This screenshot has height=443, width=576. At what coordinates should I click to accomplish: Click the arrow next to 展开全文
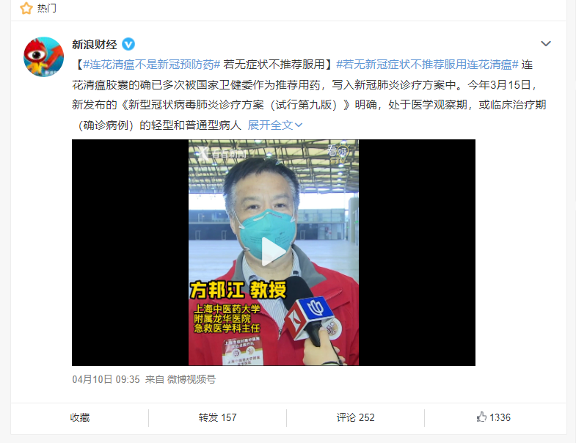tap(299, 125)
